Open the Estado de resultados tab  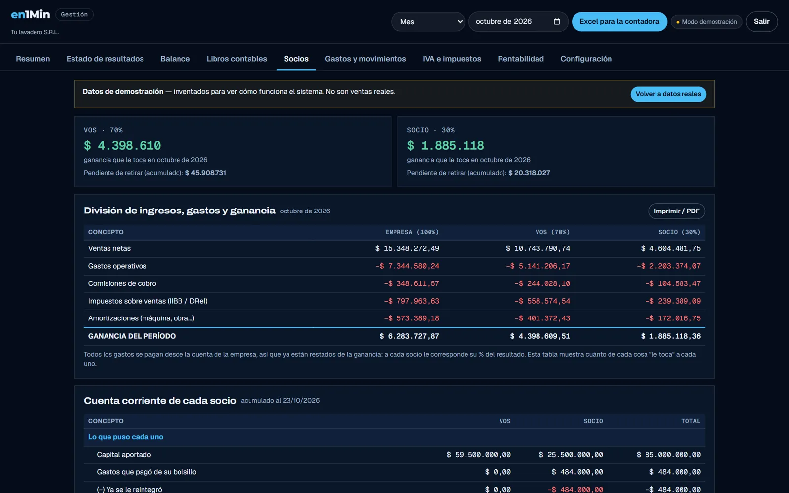point(105,59)
